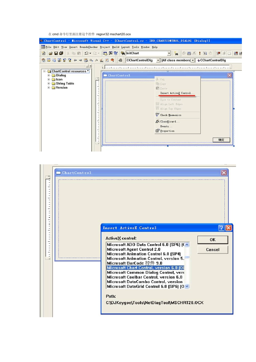Expand the Dialog folder node

pos(49,75)
